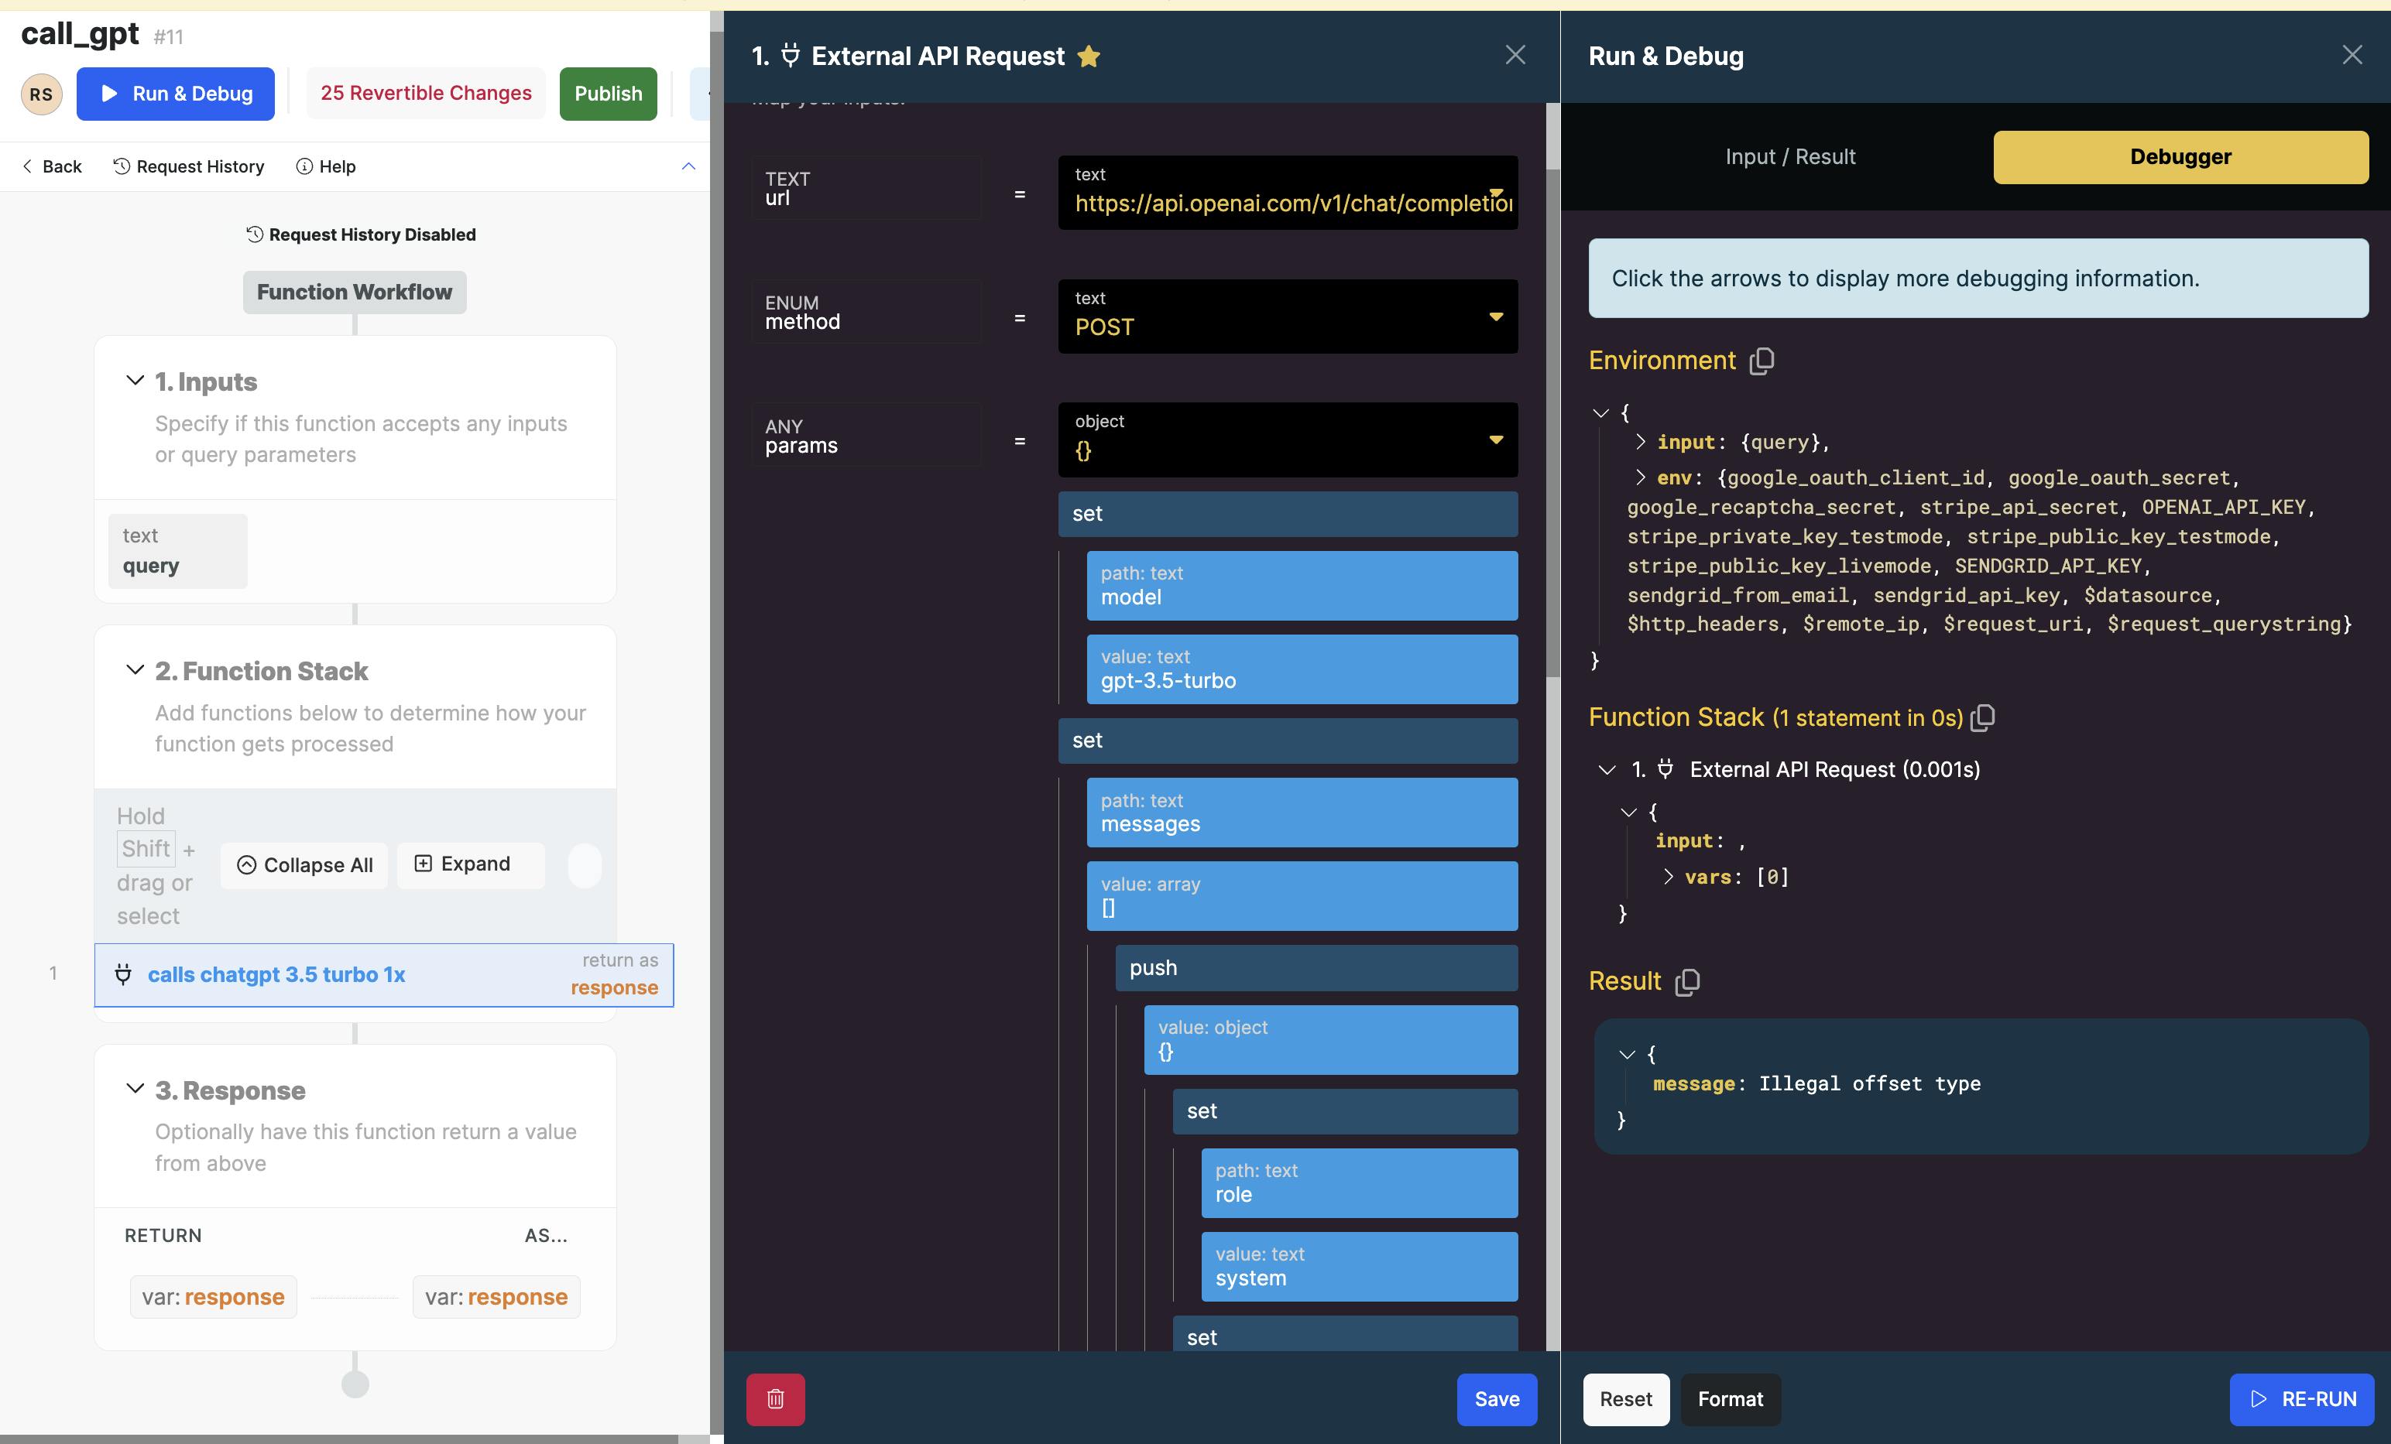Click the RE-RUN button
The width and height of the screenshot is (2391, 1444).
click(x=2300, y=1398)
